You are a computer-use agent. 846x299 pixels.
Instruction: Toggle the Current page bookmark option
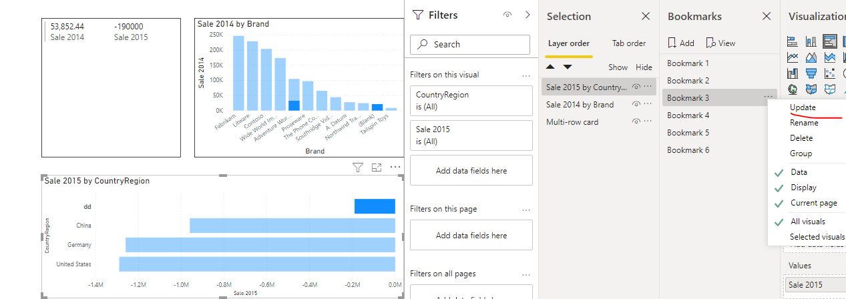point(813,203)
